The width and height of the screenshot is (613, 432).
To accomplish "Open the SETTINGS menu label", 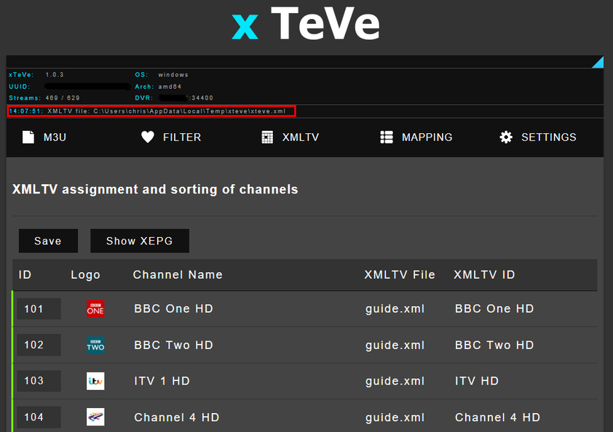I will [x=548, y=137].
